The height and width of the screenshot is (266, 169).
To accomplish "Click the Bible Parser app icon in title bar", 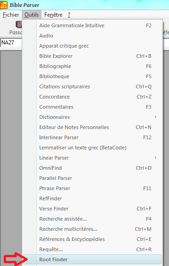I will click(x=4, y=5).
